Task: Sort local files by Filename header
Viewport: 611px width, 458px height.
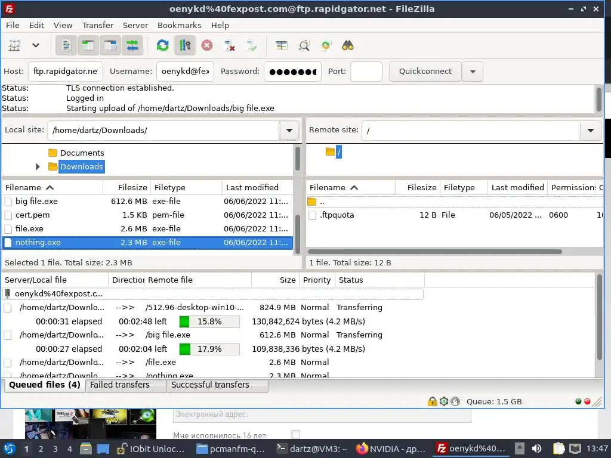Action: (x=53, y=187)
